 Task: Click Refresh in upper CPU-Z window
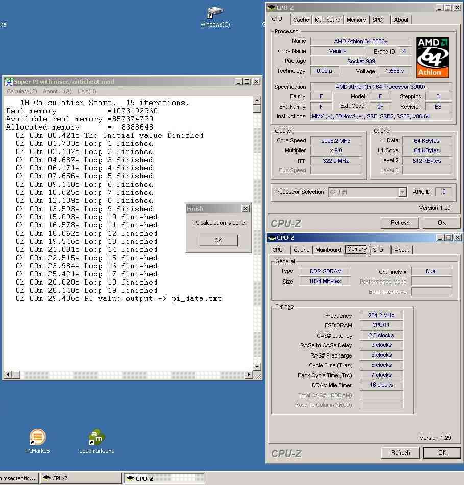(400, 223)
